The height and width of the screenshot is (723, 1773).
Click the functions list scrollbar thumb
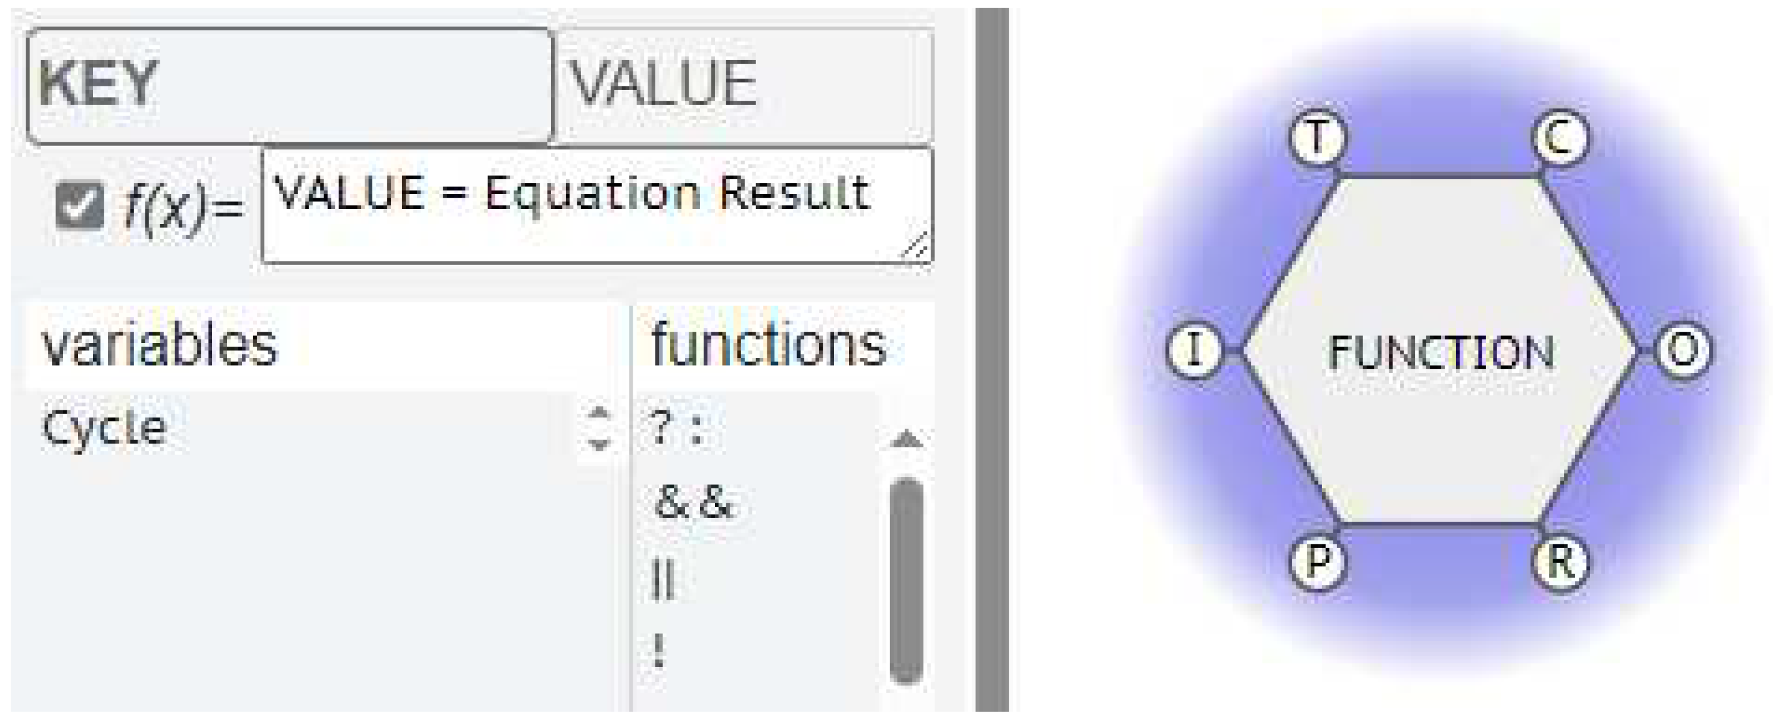click(x=906, y=581)
